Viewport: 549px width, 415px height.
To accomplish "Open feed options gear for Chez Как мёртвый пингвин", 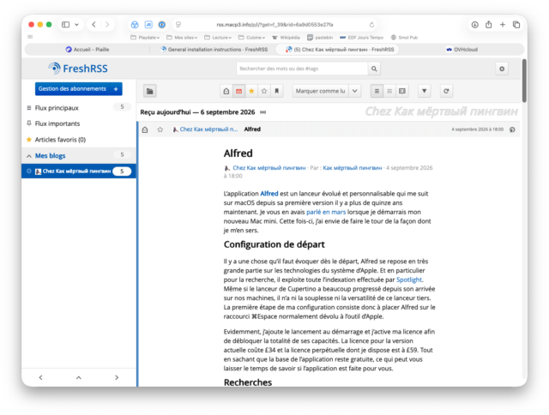I will coord(29,171).
